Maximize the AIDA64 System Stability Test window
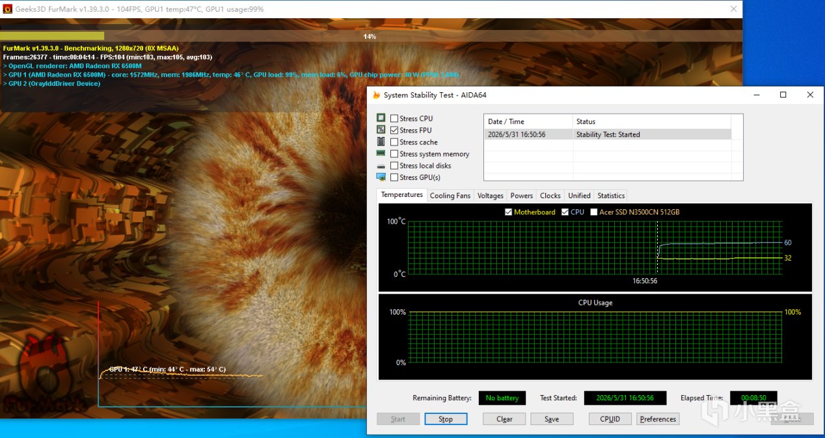 783,95
